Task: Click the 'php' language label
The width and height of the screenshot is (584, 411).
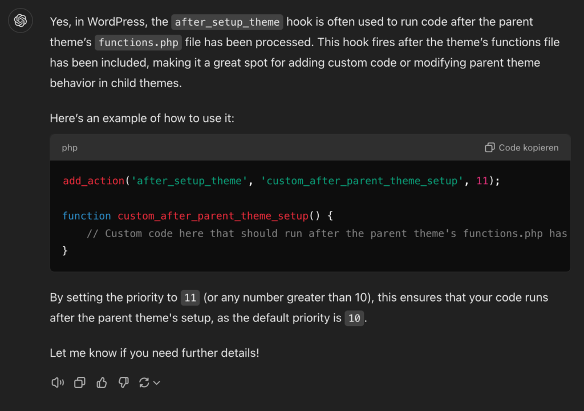Action: click(70, 148)
